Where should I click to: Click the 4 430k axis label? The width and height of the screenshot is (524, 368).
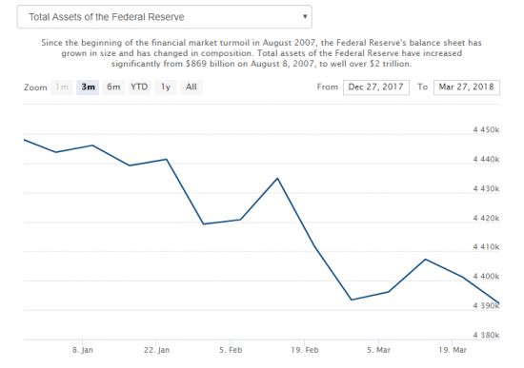(x=486, y=188)
